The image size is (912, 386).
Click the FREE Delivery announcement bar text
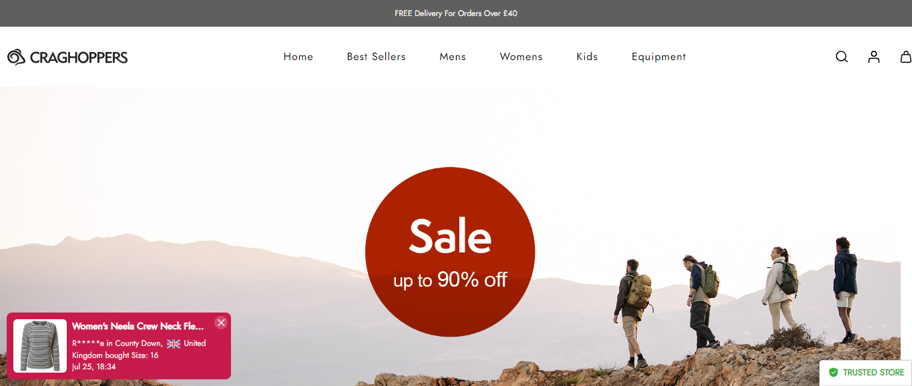456,13
